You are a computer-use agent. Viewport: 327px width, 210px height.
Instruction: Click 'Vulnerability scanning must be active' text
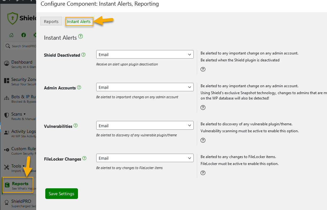(x=250, y=131)
